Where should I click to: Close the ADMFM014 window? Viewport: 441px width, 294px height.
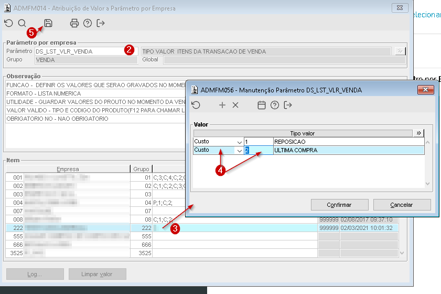[400, 7]
